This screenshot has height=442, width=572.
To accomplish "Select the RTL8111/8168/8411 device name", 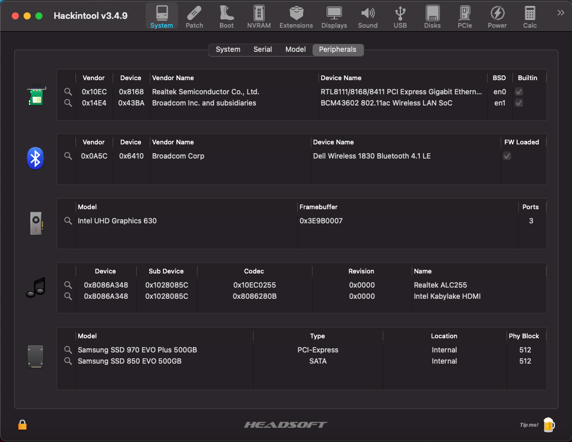I will click(x=401, y=91).
